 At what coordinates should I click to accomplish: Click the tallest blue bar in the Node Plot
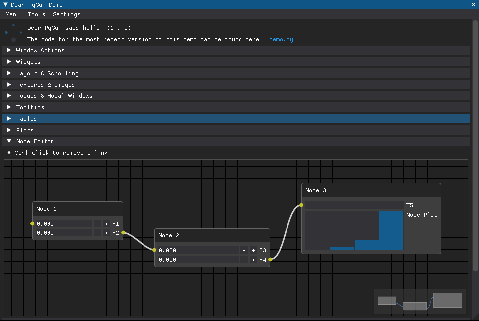(x=391, y=230)
